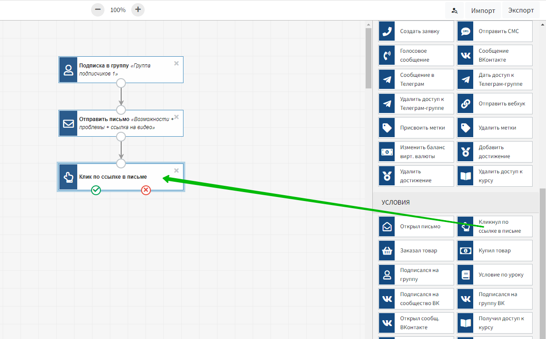Choose the Подписался на группу person icon
The image size is (546, 339).
point(387,275)
